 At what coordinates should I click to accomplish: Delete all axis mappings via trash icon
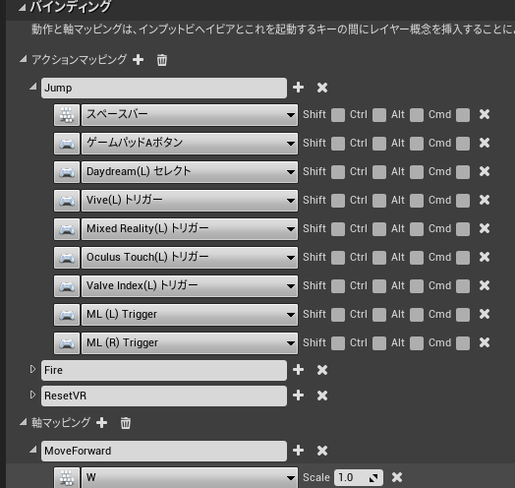(x=126, y=423)
